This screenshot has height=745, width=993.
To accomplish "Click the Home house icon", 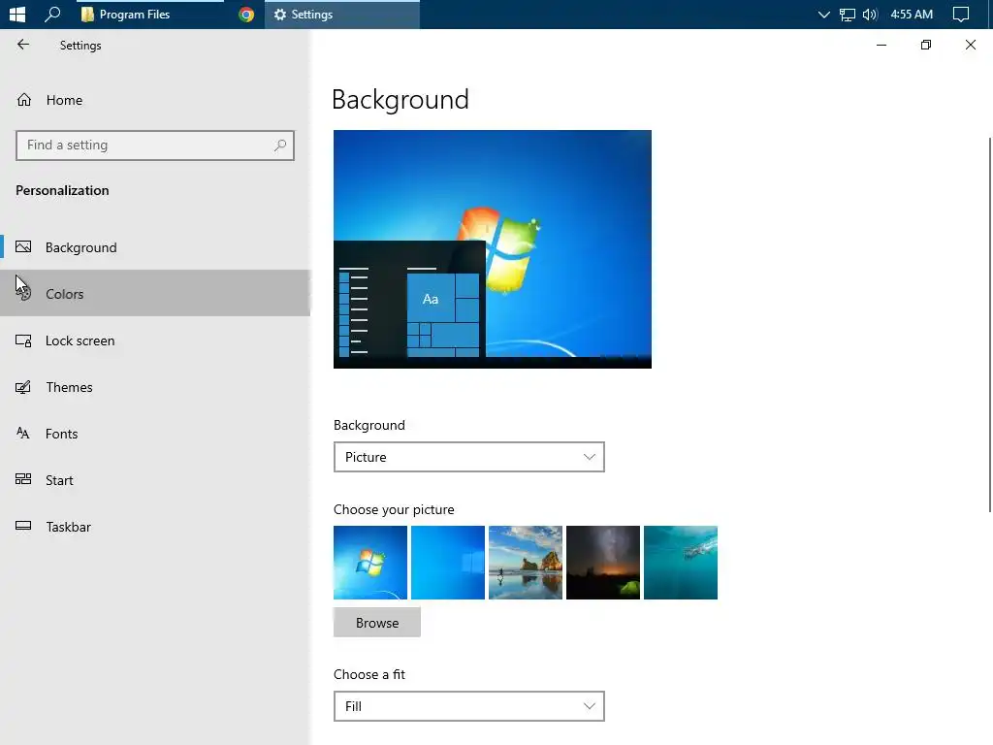I will point(24,100).
